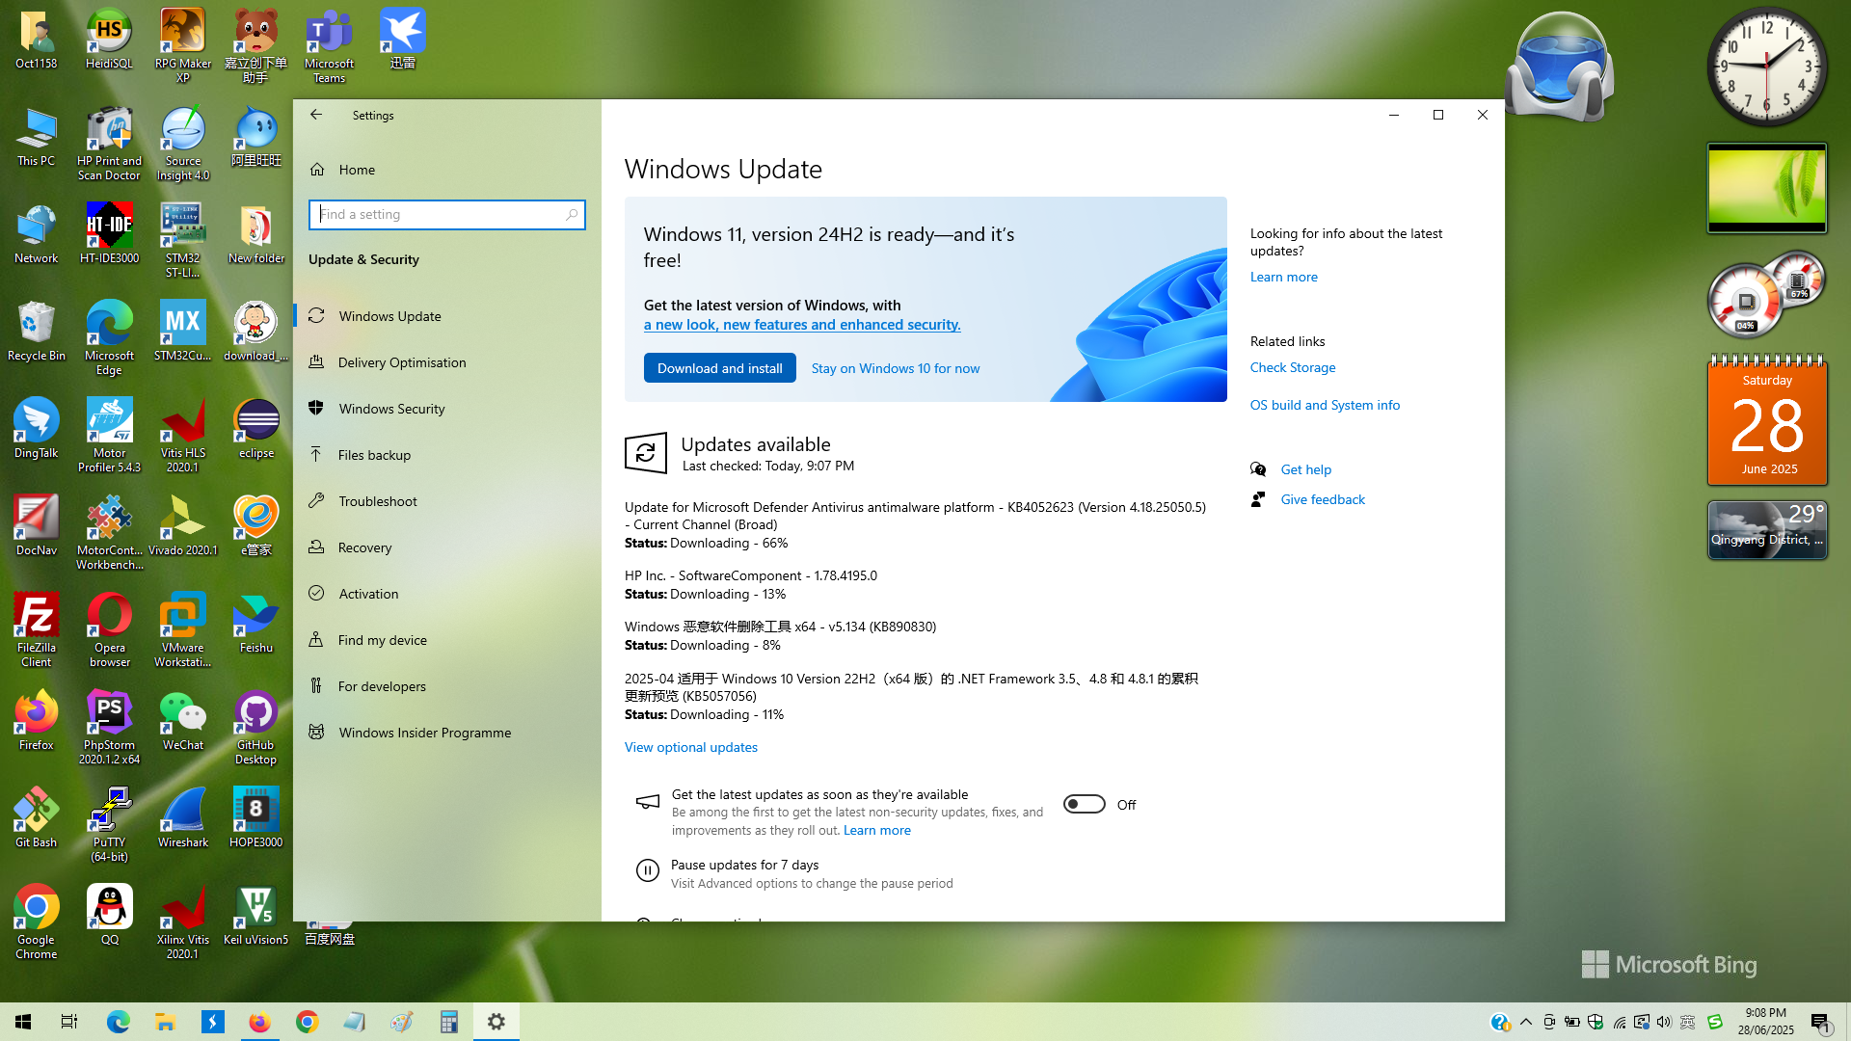Open Activation section
This screenshot has width=1851, height=1041.
(x=447, y=594)
